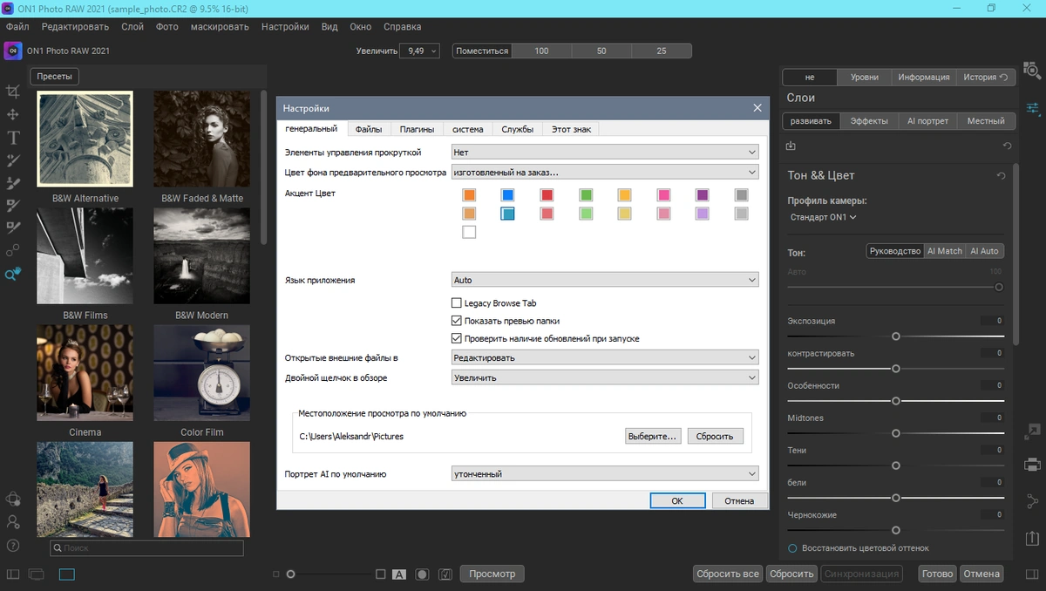Open the Browse icon at top right sidebar
Screen dimensions: 1046x591
tap(1033, 70)
